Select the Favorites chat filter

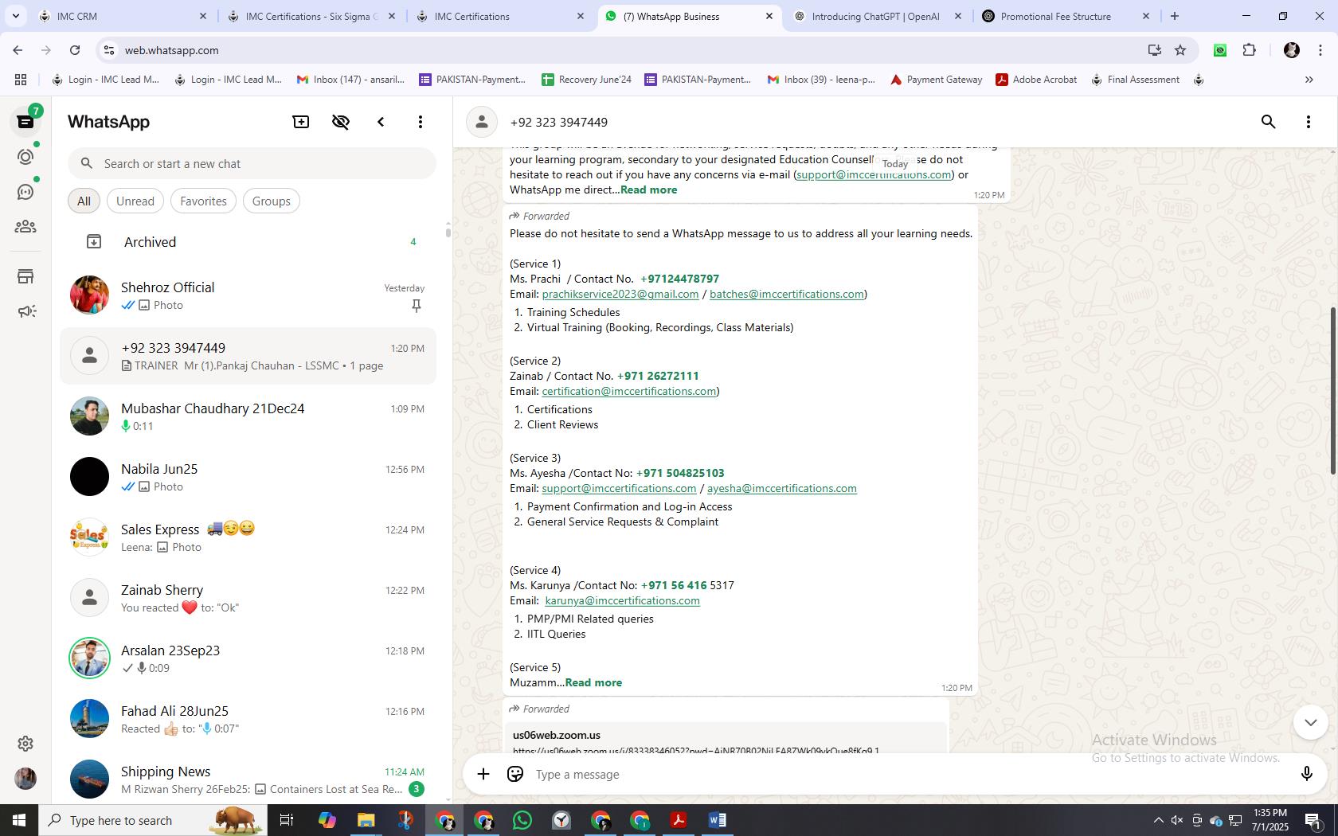click(203, 201)
